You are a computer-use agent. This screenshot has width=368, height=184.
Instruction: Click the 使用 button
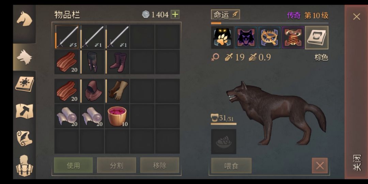(73, 165)
